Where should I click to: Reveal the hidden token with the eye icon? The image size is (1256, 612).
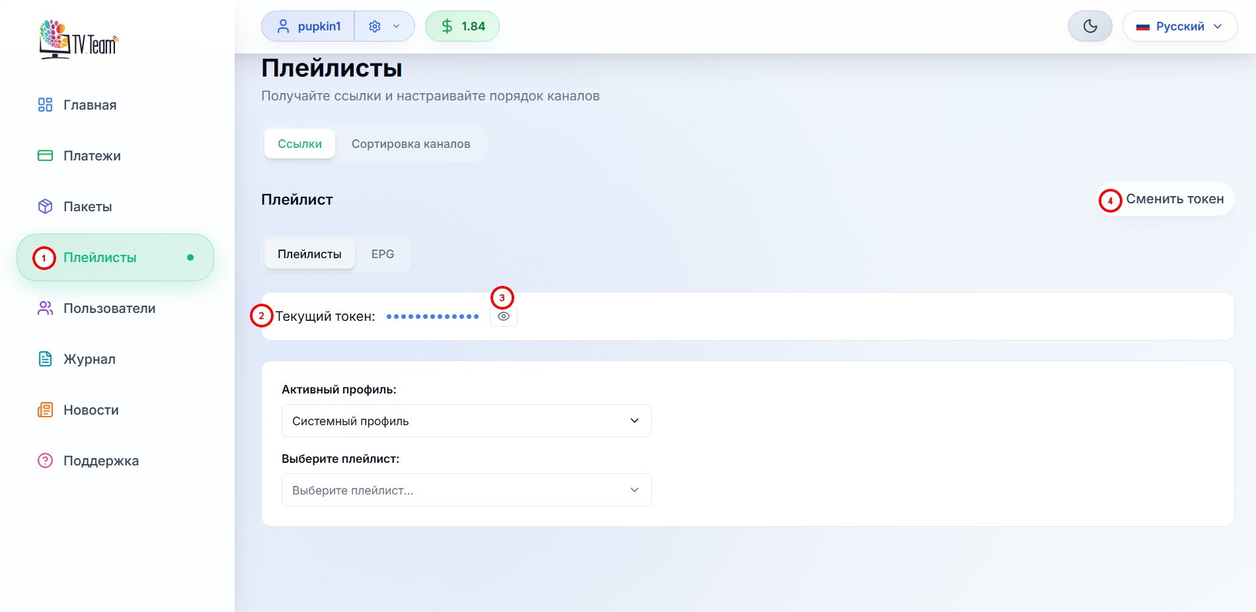click(x=503, y=316)
